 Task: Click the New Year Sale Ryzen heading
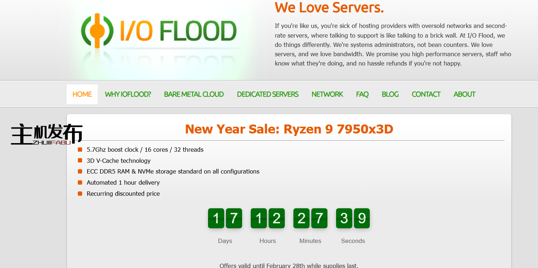[289, 129]
